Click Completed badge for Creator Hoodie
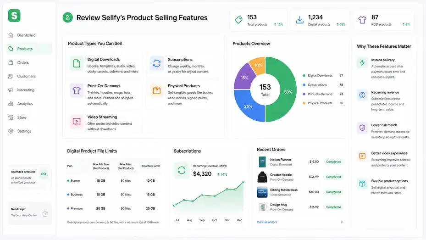This screenshot has width=426, height=240. (x=333, y=177)
